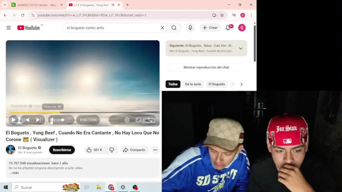342x192 pixels.
Task: Subscribe with the Suscribirme button
Action: (62, 150)
